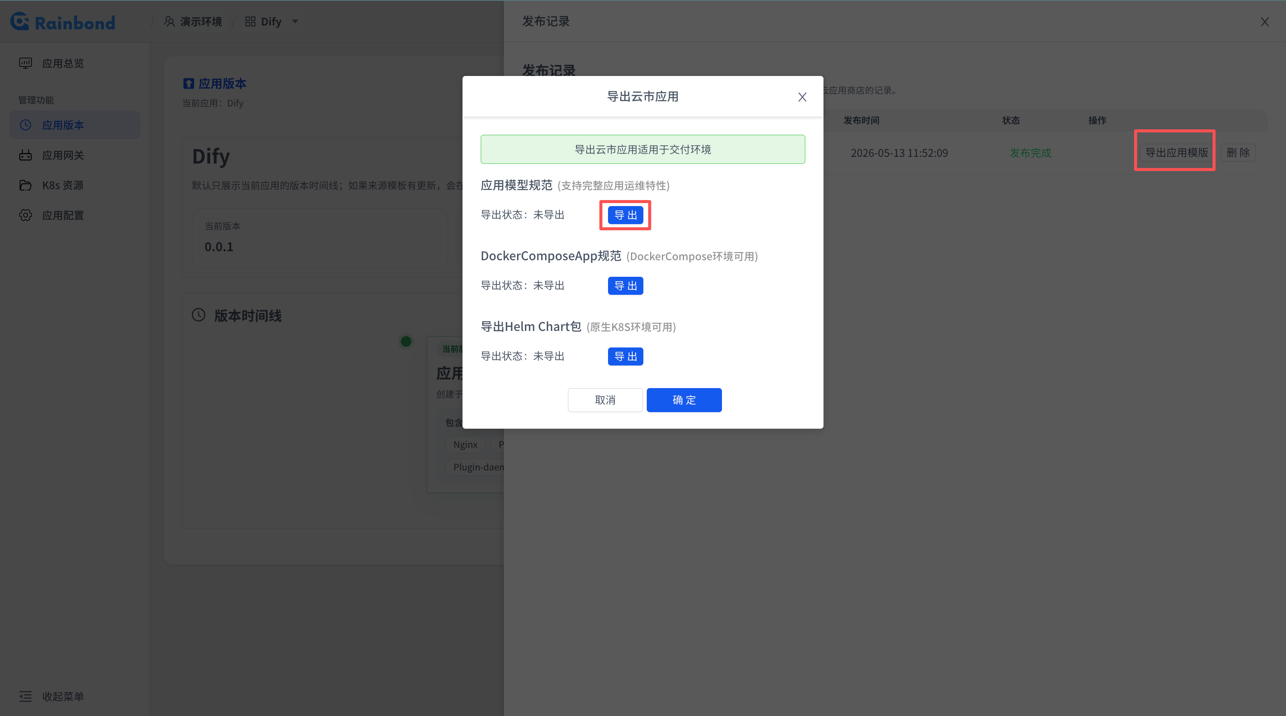Screen dimensions: 1286x716
Task: Click the green current-version timeline dot
Action: coord(406,341)
